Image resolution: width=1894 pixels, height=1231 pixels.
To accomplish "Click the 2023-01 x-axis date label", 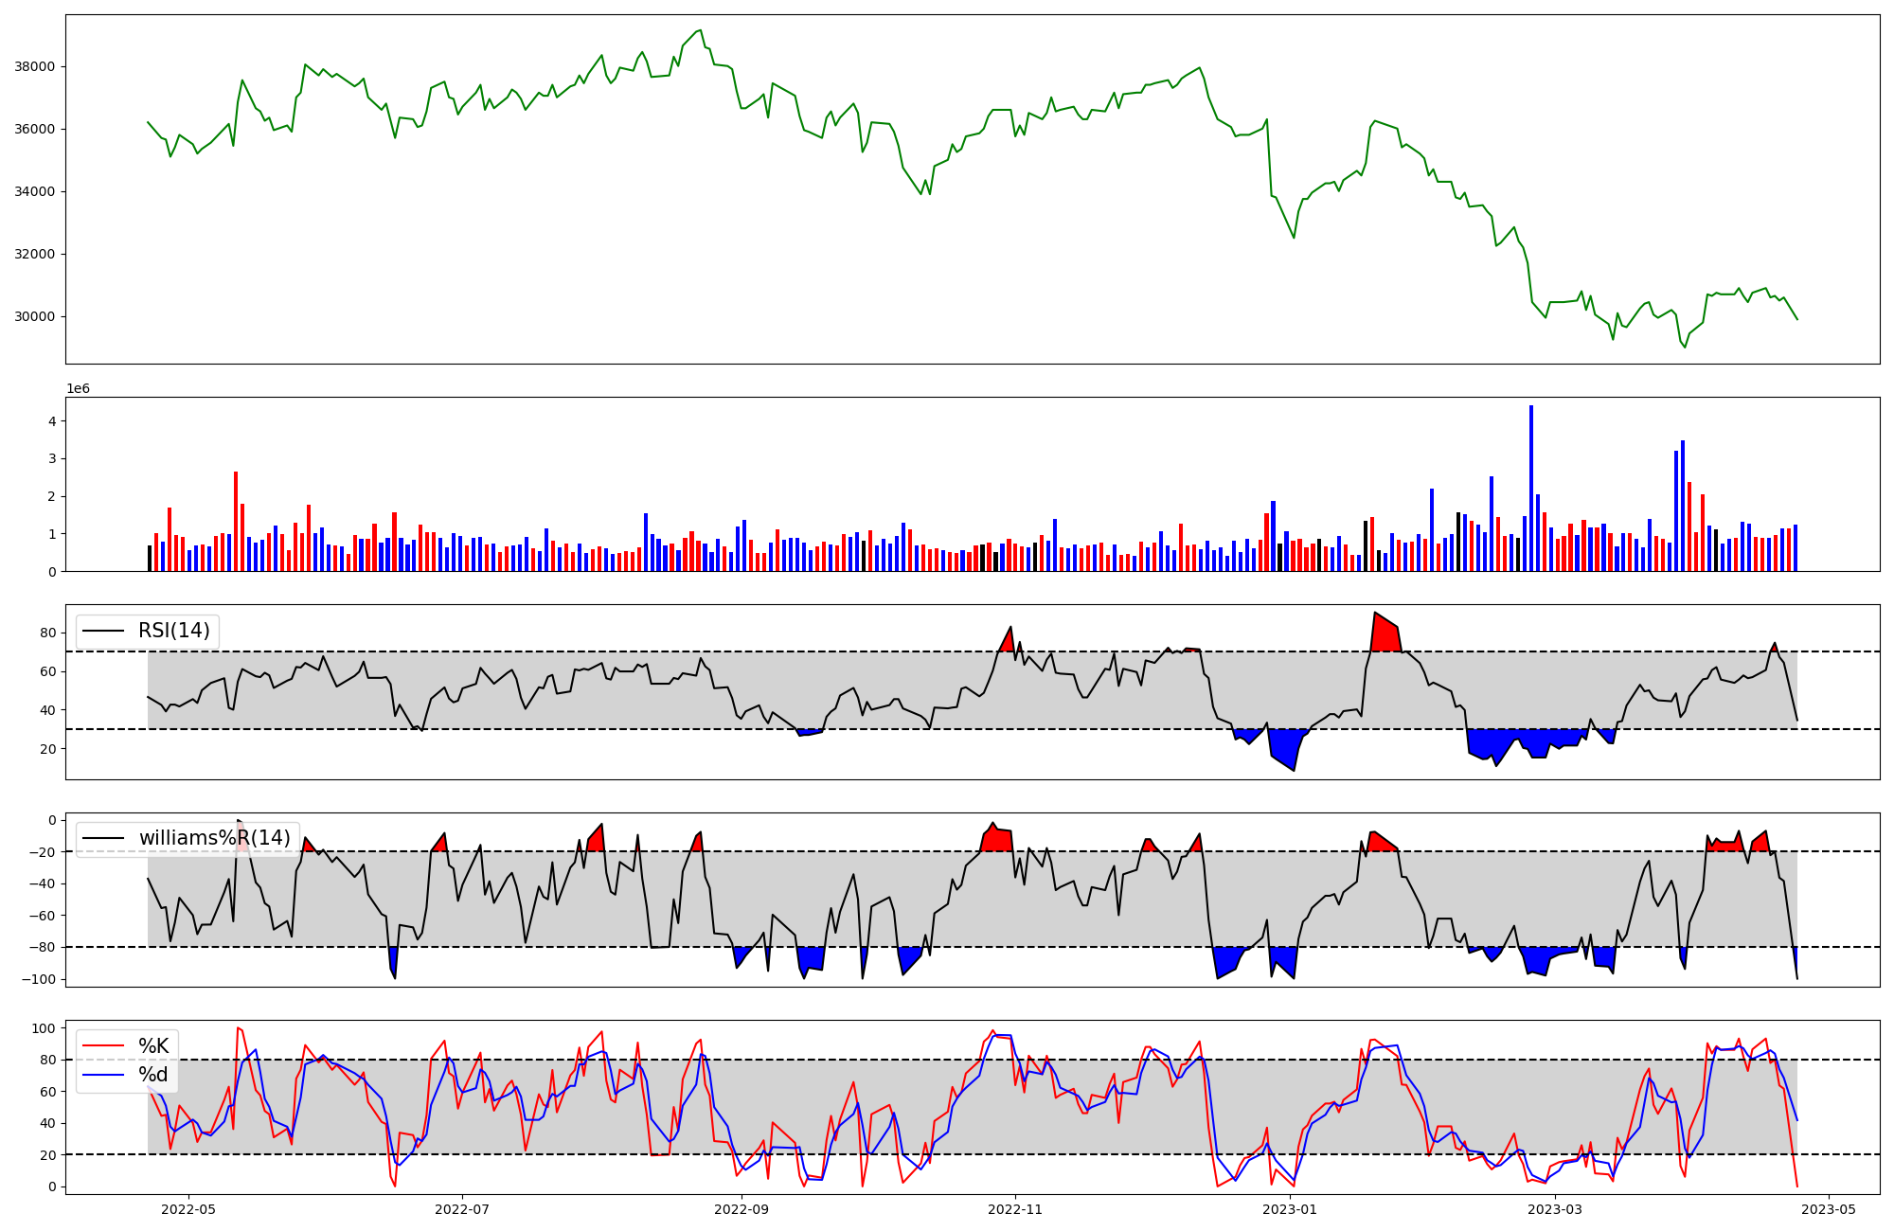I will coord(1289,1209).
